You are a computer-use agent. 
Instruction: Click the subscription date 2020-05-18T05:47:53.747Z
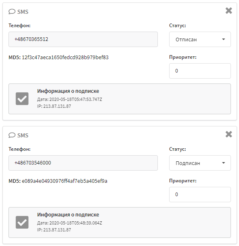(75, 99)
